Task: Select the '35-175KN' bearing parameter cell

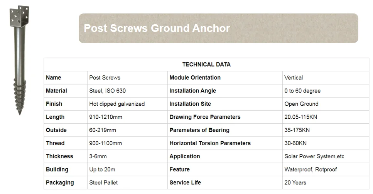Action: (x=297, y=130)
